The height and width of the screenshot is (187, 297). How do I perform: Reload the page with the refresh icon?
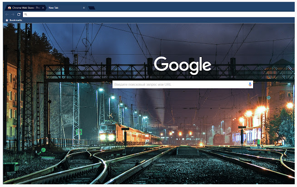[x=19, y=15]
